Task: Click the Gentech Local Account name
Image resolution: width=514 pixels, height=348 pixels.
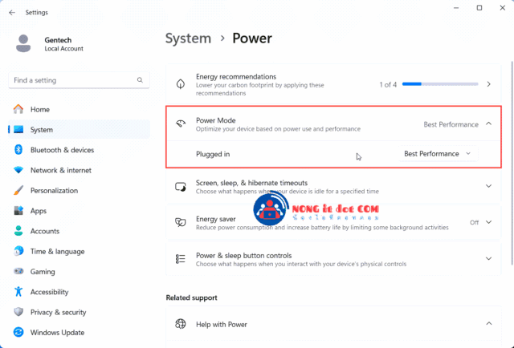Action: point(64,44)
